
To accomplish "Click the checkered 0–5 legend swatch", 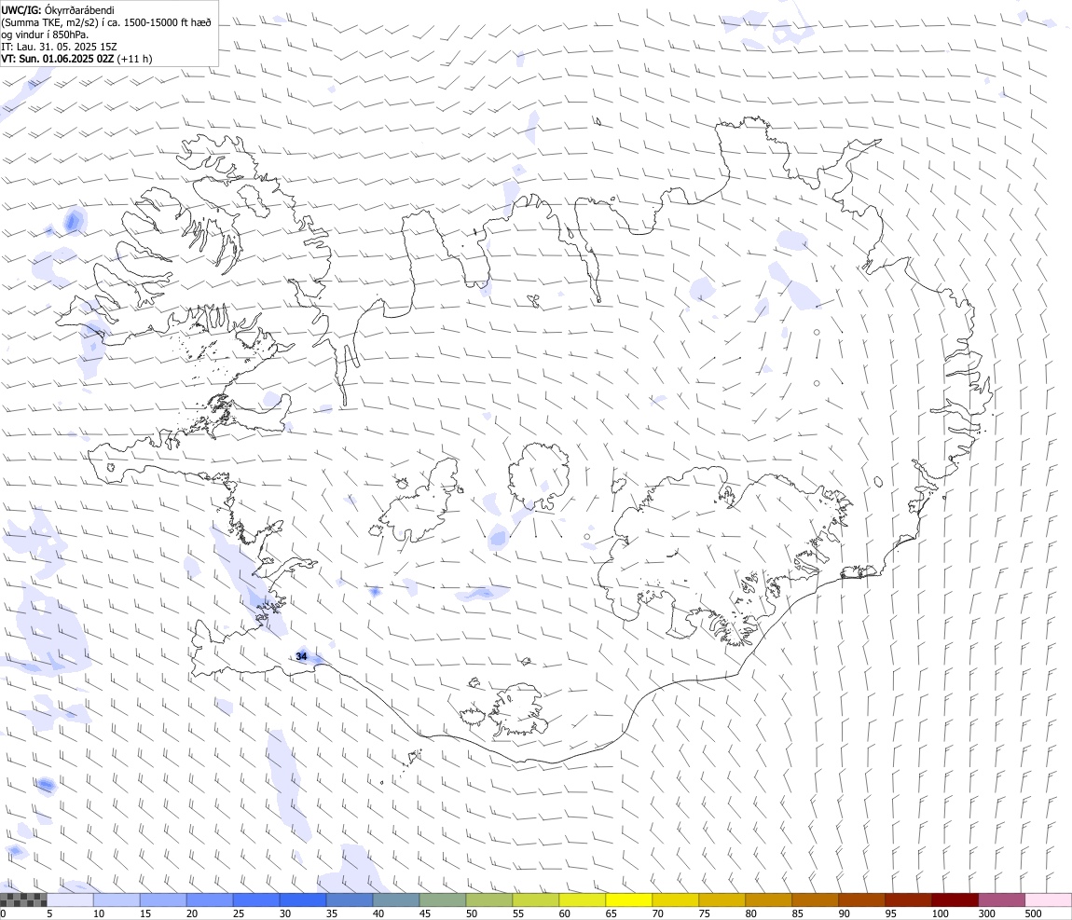I will tap(23, 900).
